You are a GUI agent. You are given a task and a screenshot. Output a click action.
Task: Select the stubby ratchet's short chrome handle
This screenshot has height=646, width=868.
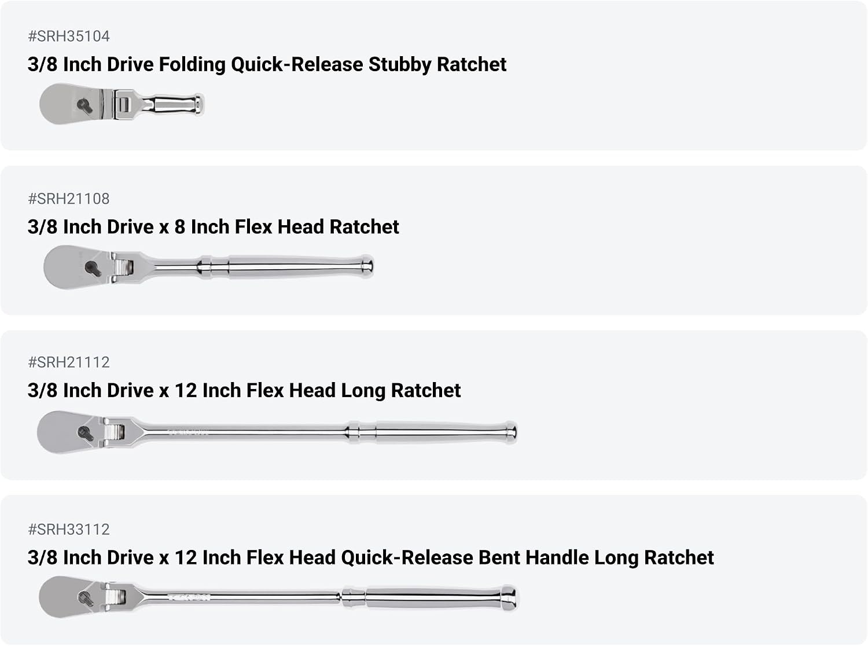tap(174, 105)
